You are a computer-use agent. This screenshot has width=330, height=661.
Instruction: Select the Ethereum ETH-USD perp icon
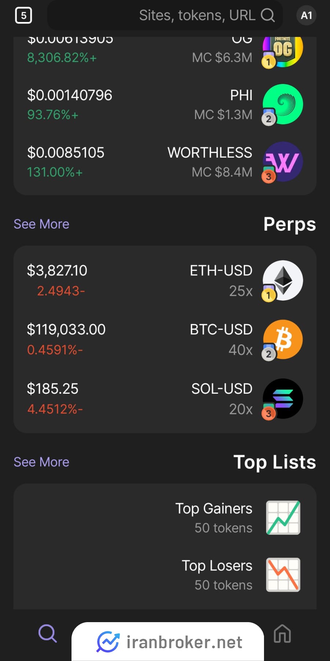coord(283,280)
